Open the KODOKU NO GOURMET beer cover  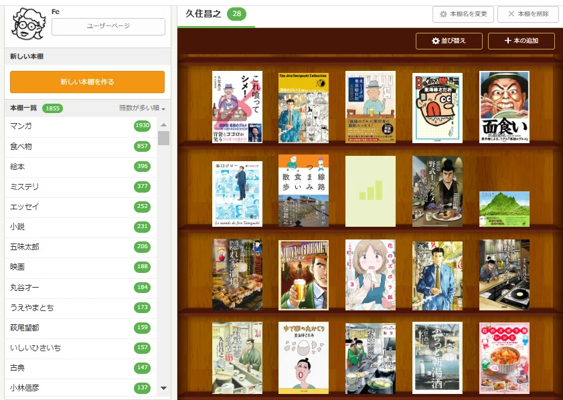(303, 276)
